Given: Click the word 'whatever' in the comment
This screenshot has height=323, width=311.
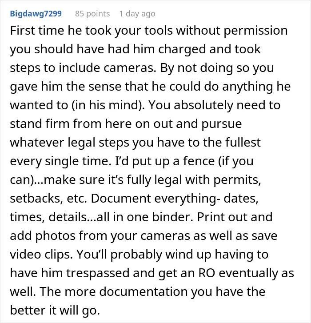Looking at the screenshot, I should click(x=37, y=143).
